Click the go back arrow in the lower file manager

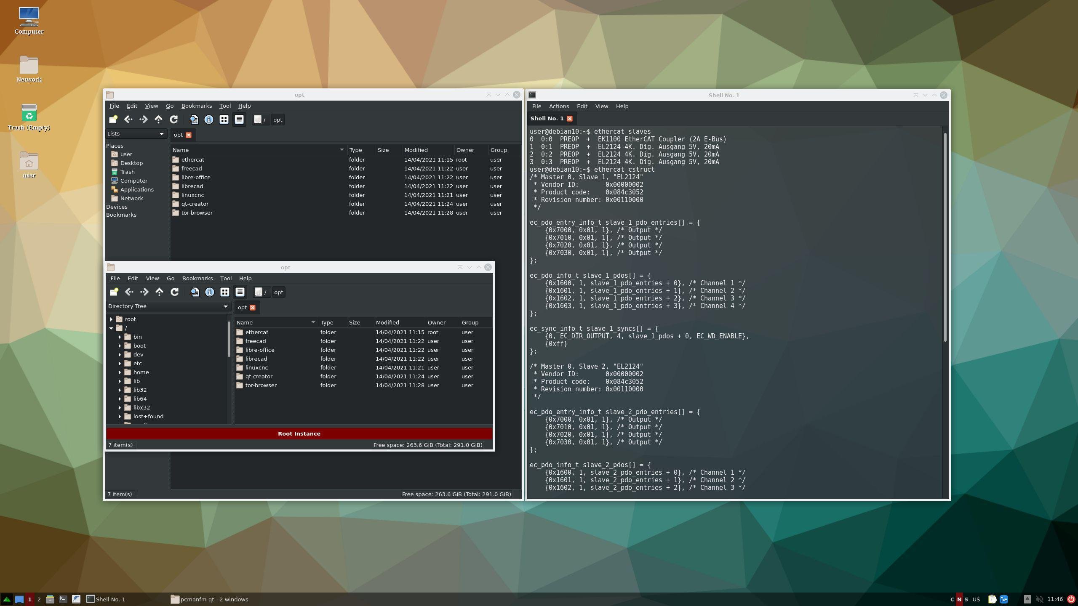click(129, 292)
